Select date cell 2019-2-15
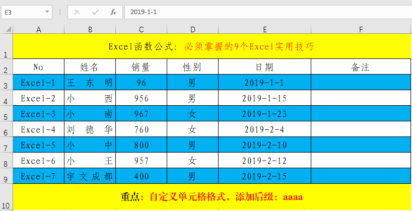Image resolution: width=412 pixels, height=211 pixels. [x=264, y=176]
